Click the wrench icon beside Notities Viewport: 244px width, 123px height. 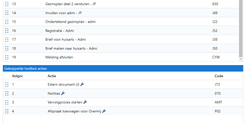point(63,93)
